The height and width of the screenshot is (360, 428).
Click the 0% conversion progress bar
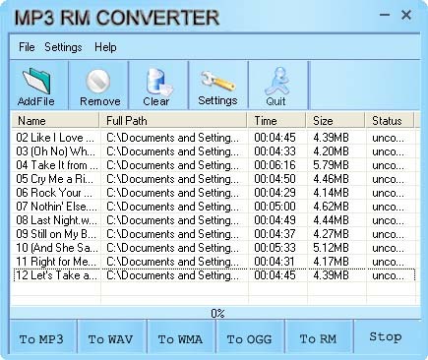[215, 313]
